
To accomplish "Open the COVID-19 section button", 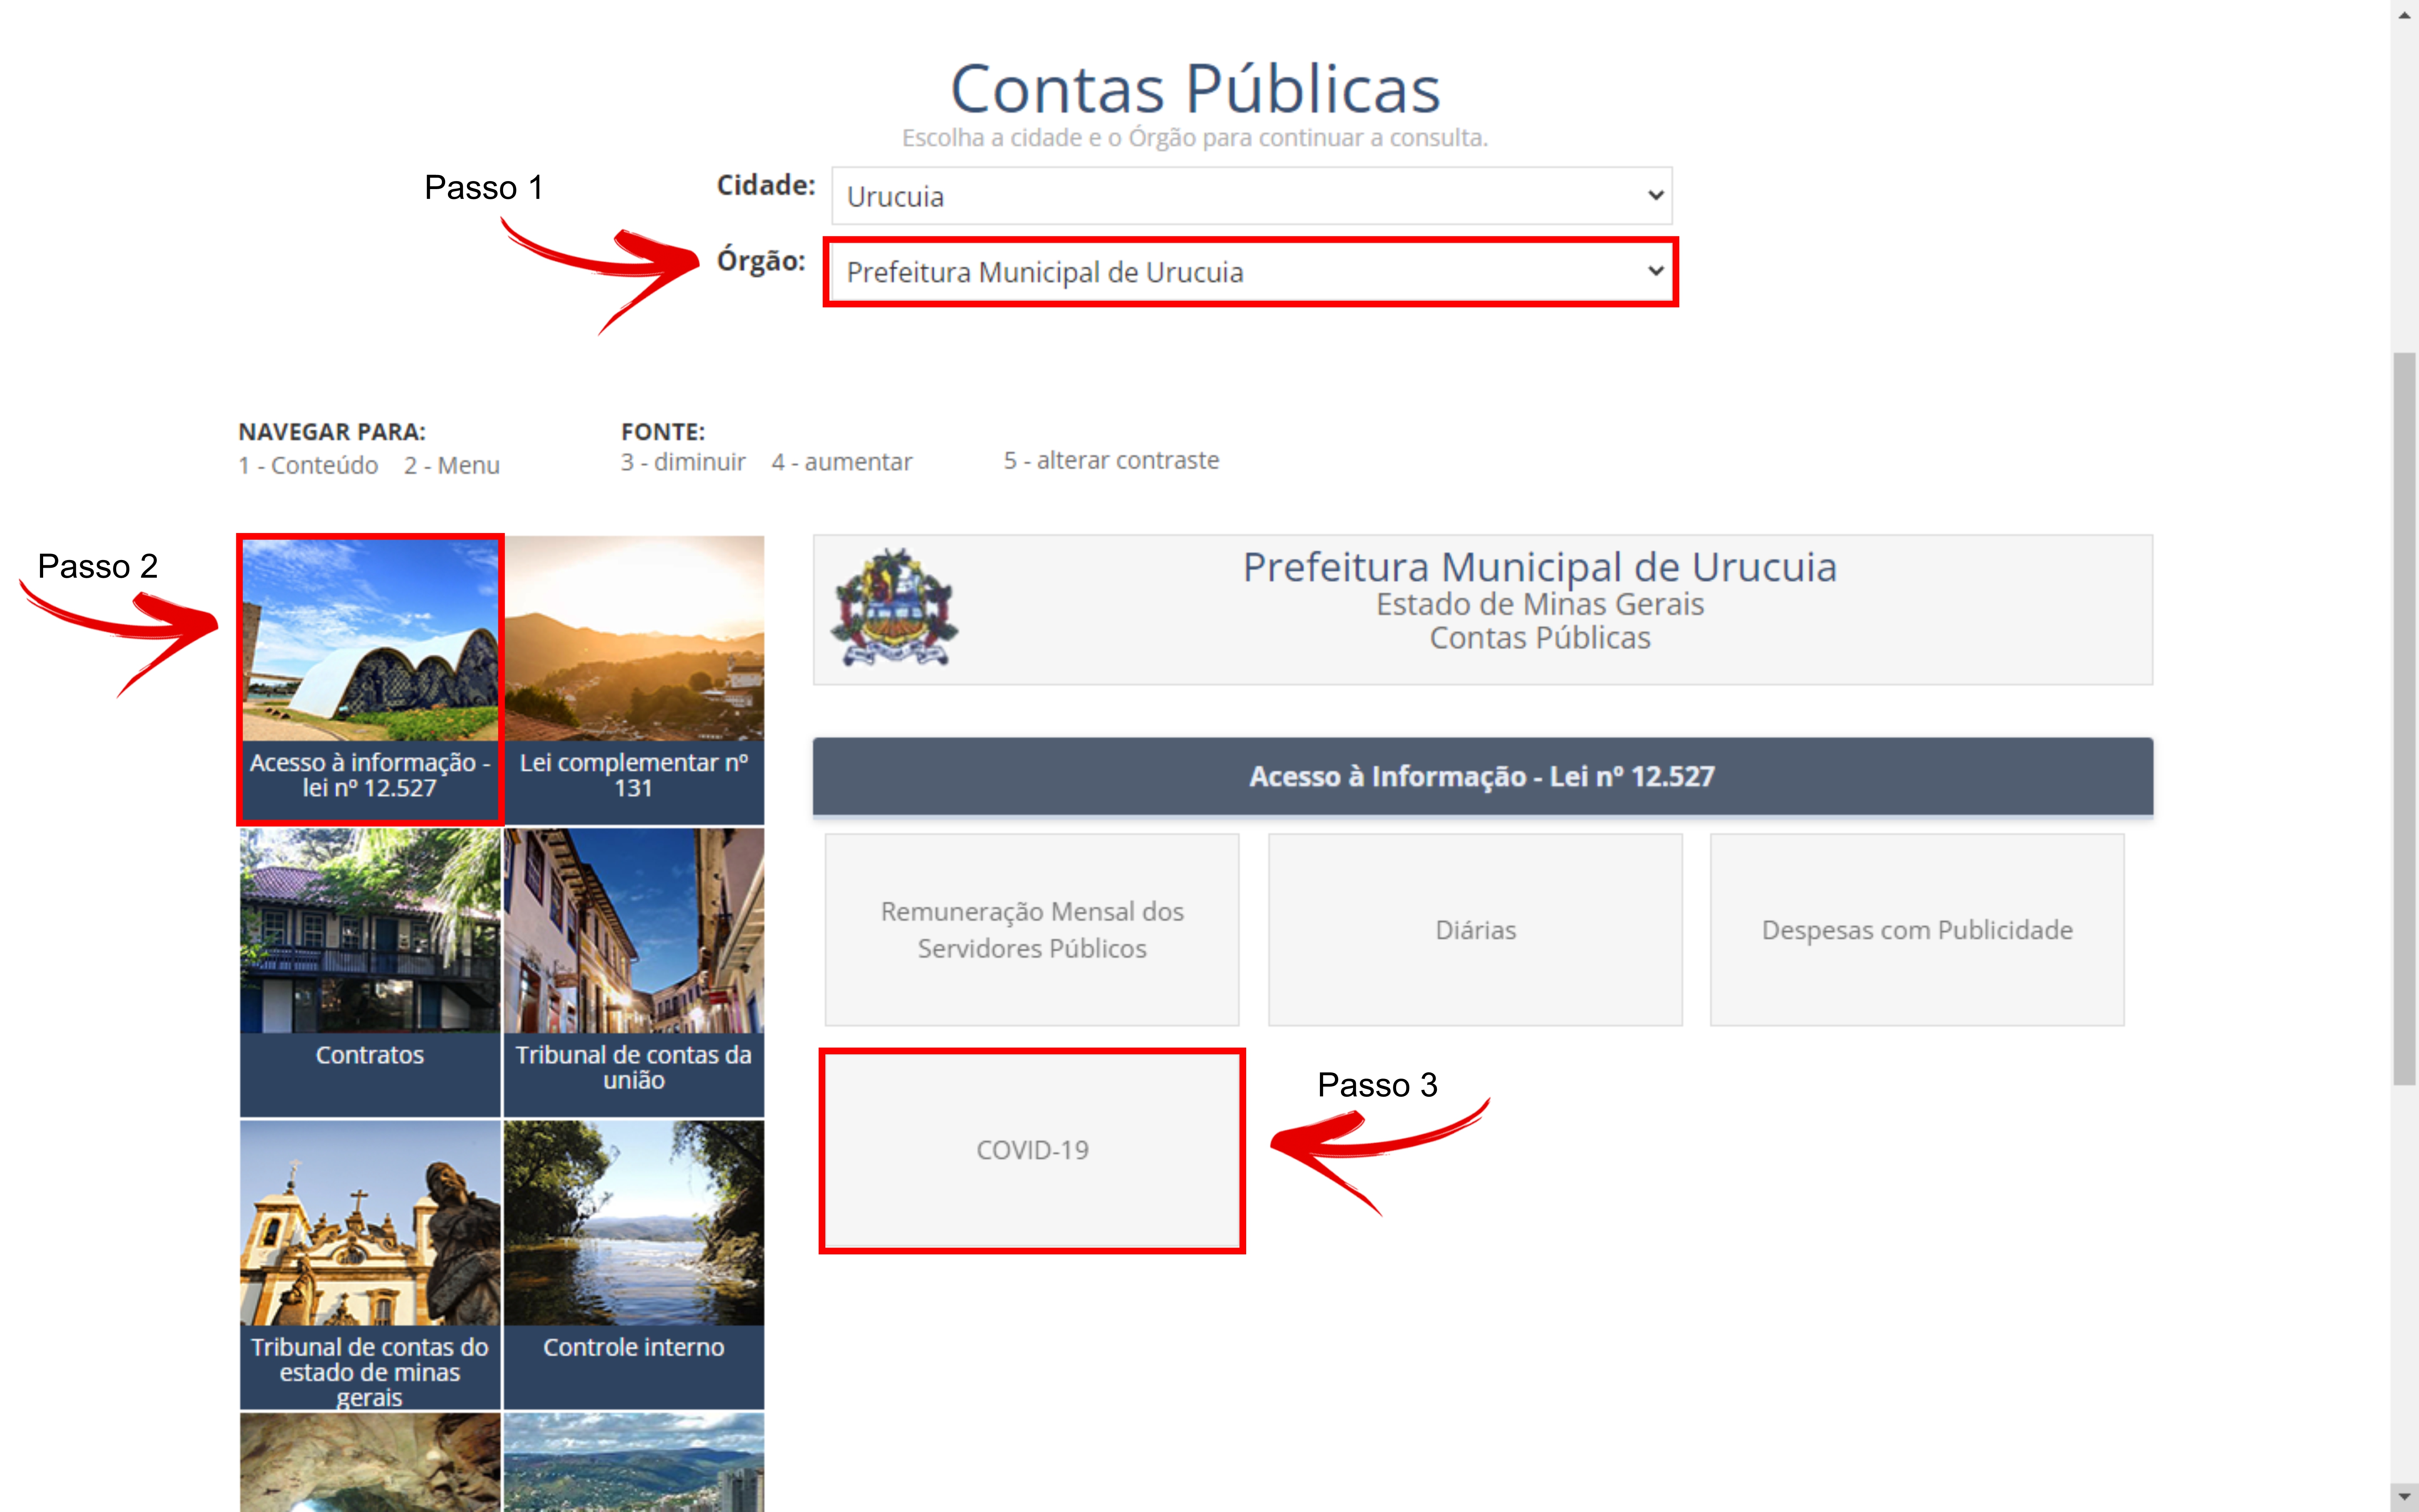I will click(1032, 1150).
